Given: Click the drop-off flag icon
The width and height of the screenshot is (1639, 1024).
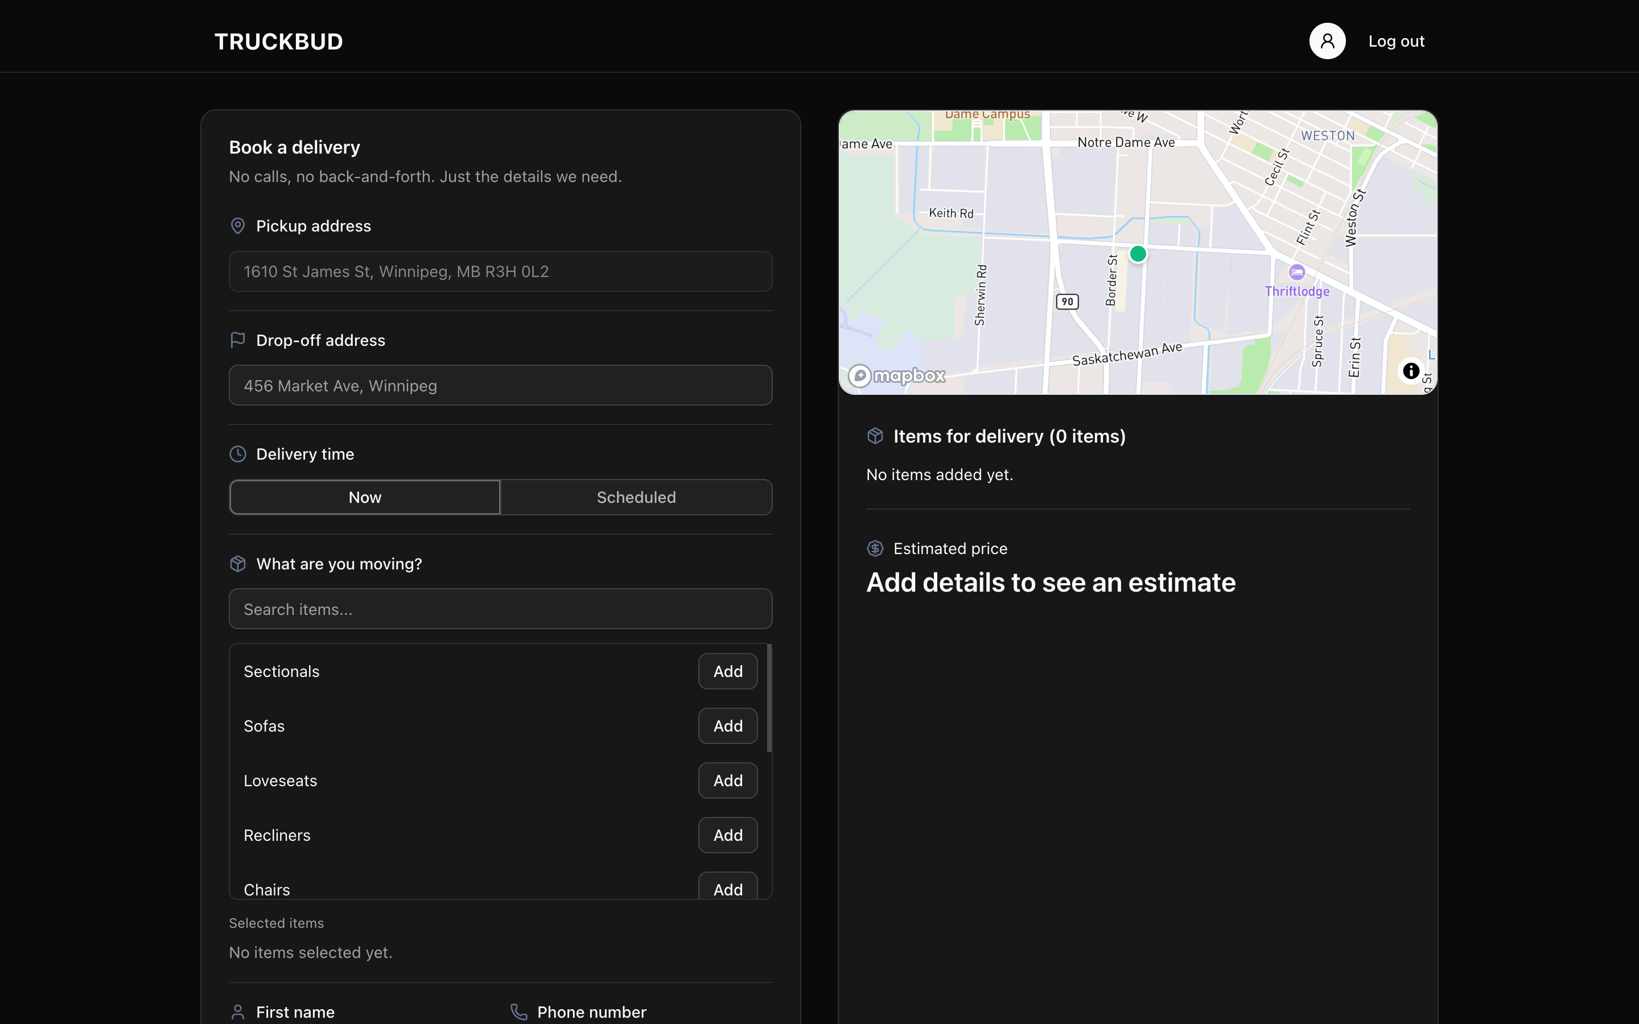Looking at the screenshot, I should click(238, 340).
